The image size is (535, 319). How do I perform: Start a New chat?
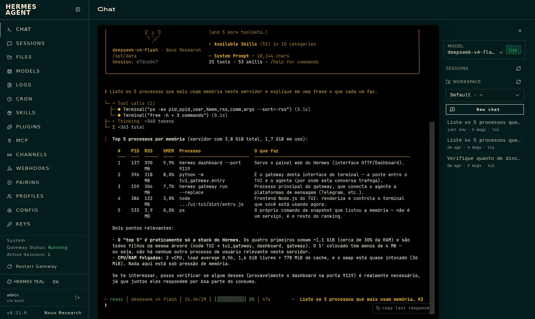click(x=484, y=109)
